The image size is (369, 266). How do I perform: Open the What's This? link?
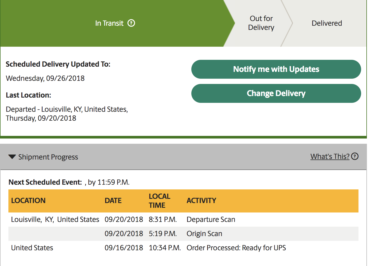click(330, 156)
